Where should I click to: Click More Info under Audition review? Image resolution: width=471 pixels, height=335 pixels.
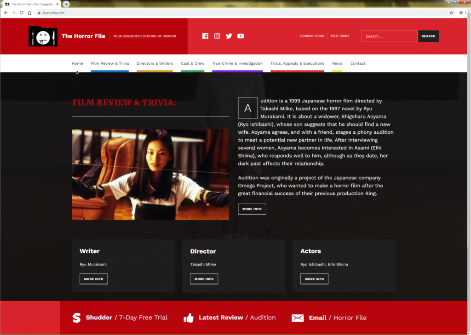coord(252,209)
